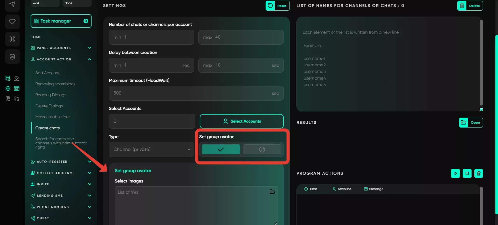498x225 pixels.
Task: Click the command-symbol icon in the left rail
Action: [x=12, y=39]
